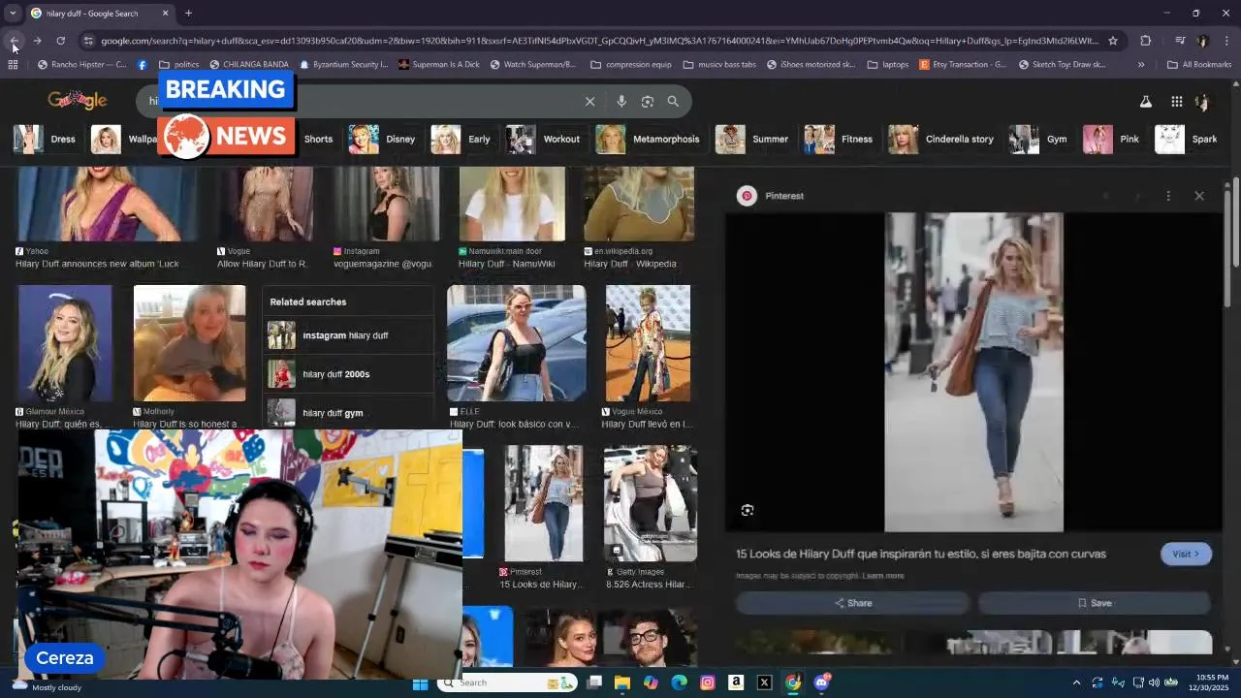Filter images by the Pink chip
1241x698 pixels.
click(x=1112, y=139)
